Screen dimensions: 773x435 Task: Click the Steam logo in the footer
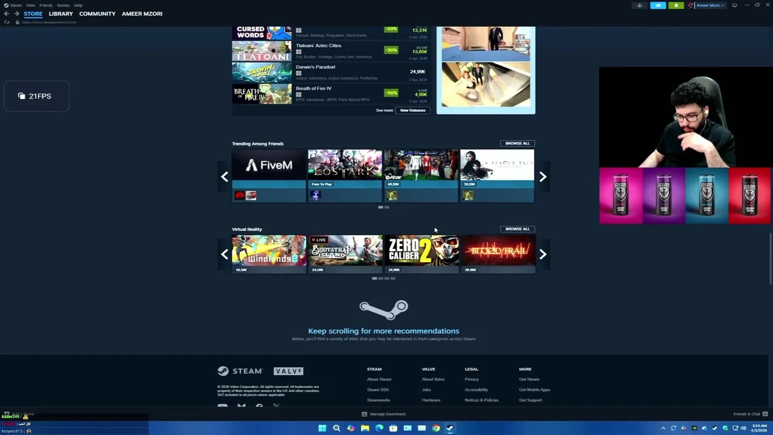click(240, 371)
